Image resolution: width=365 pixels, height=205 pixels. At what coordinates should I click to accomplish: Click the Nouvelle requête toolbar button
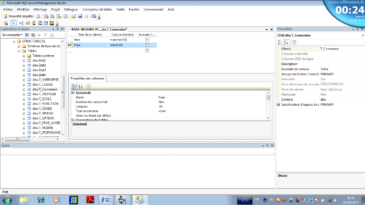point(18,16)
